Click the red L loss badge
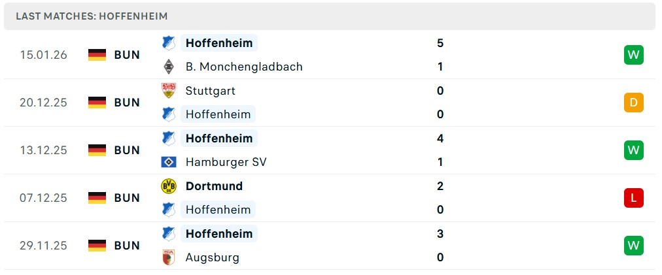The width and height of the screenshot is (662, 275). pos(633,198)
